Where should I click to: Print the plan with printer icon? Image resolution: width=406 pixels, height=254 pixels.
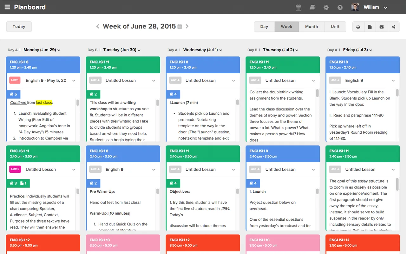[x=358, y=27]
